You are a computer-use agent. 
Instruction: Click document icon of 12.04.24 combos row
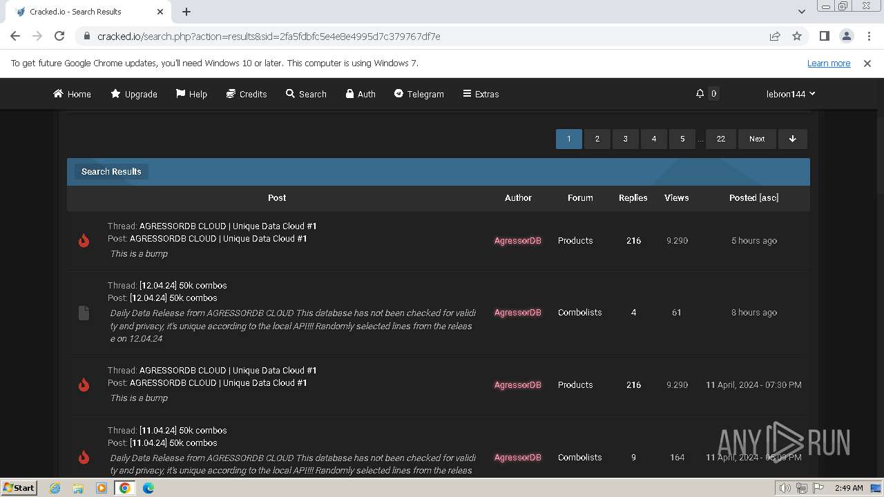(84, 313)
